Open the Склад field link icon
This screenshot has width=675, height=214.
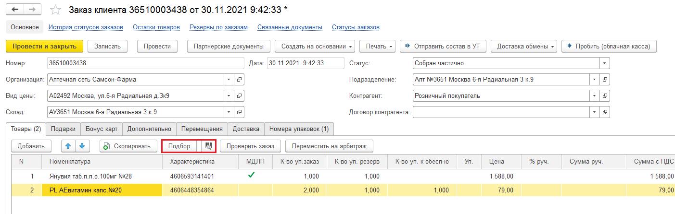[239, 112]
